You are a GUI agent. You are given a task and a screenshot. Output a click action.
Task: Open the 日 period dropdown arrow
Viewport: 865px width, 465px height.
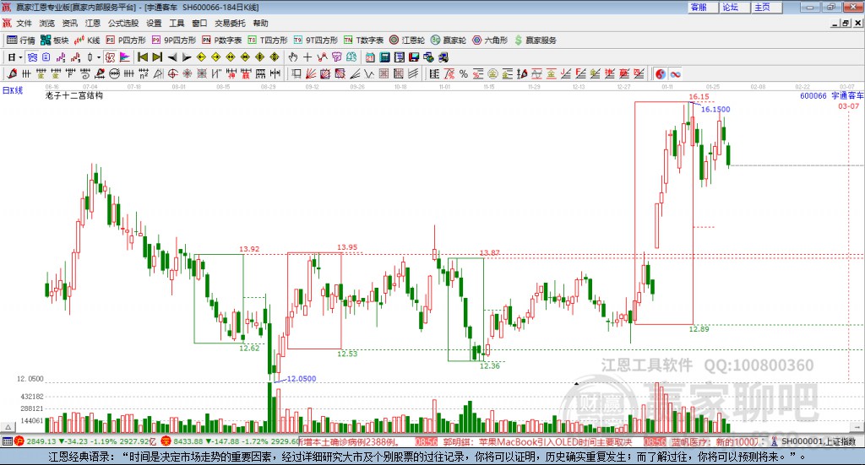pos(20,57)
